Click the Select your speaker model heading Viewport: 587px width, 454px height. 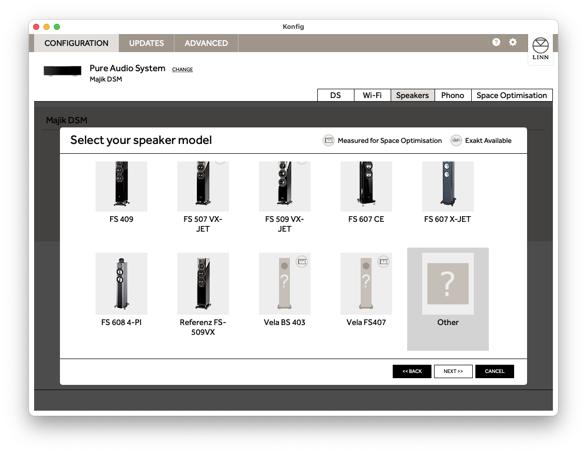coord(141,140)
